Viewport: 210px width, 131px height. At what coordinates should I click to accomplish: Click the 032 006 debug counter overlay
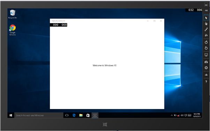click(x=194, y=10)
